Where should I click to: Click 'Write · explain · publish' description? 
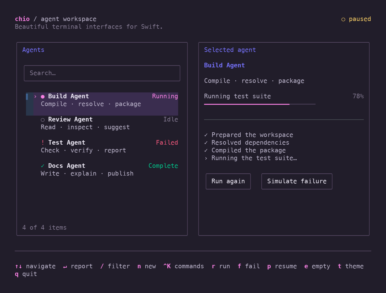coord(87,174)
